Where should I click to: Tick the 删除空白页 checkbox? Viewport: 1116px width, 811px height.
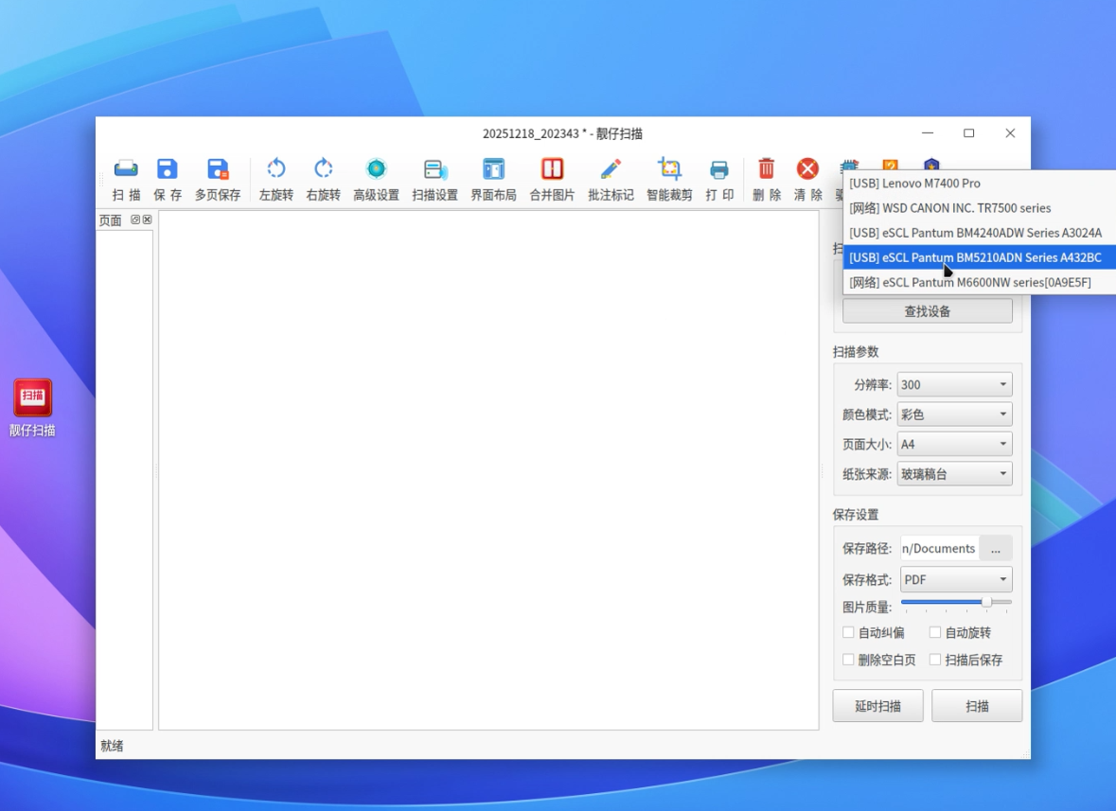(x=848, y=660)
